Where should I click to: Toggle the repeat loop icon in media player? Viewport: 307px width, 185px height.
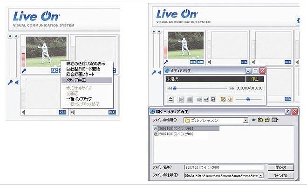pyautogui.click(x=206, y=99)
